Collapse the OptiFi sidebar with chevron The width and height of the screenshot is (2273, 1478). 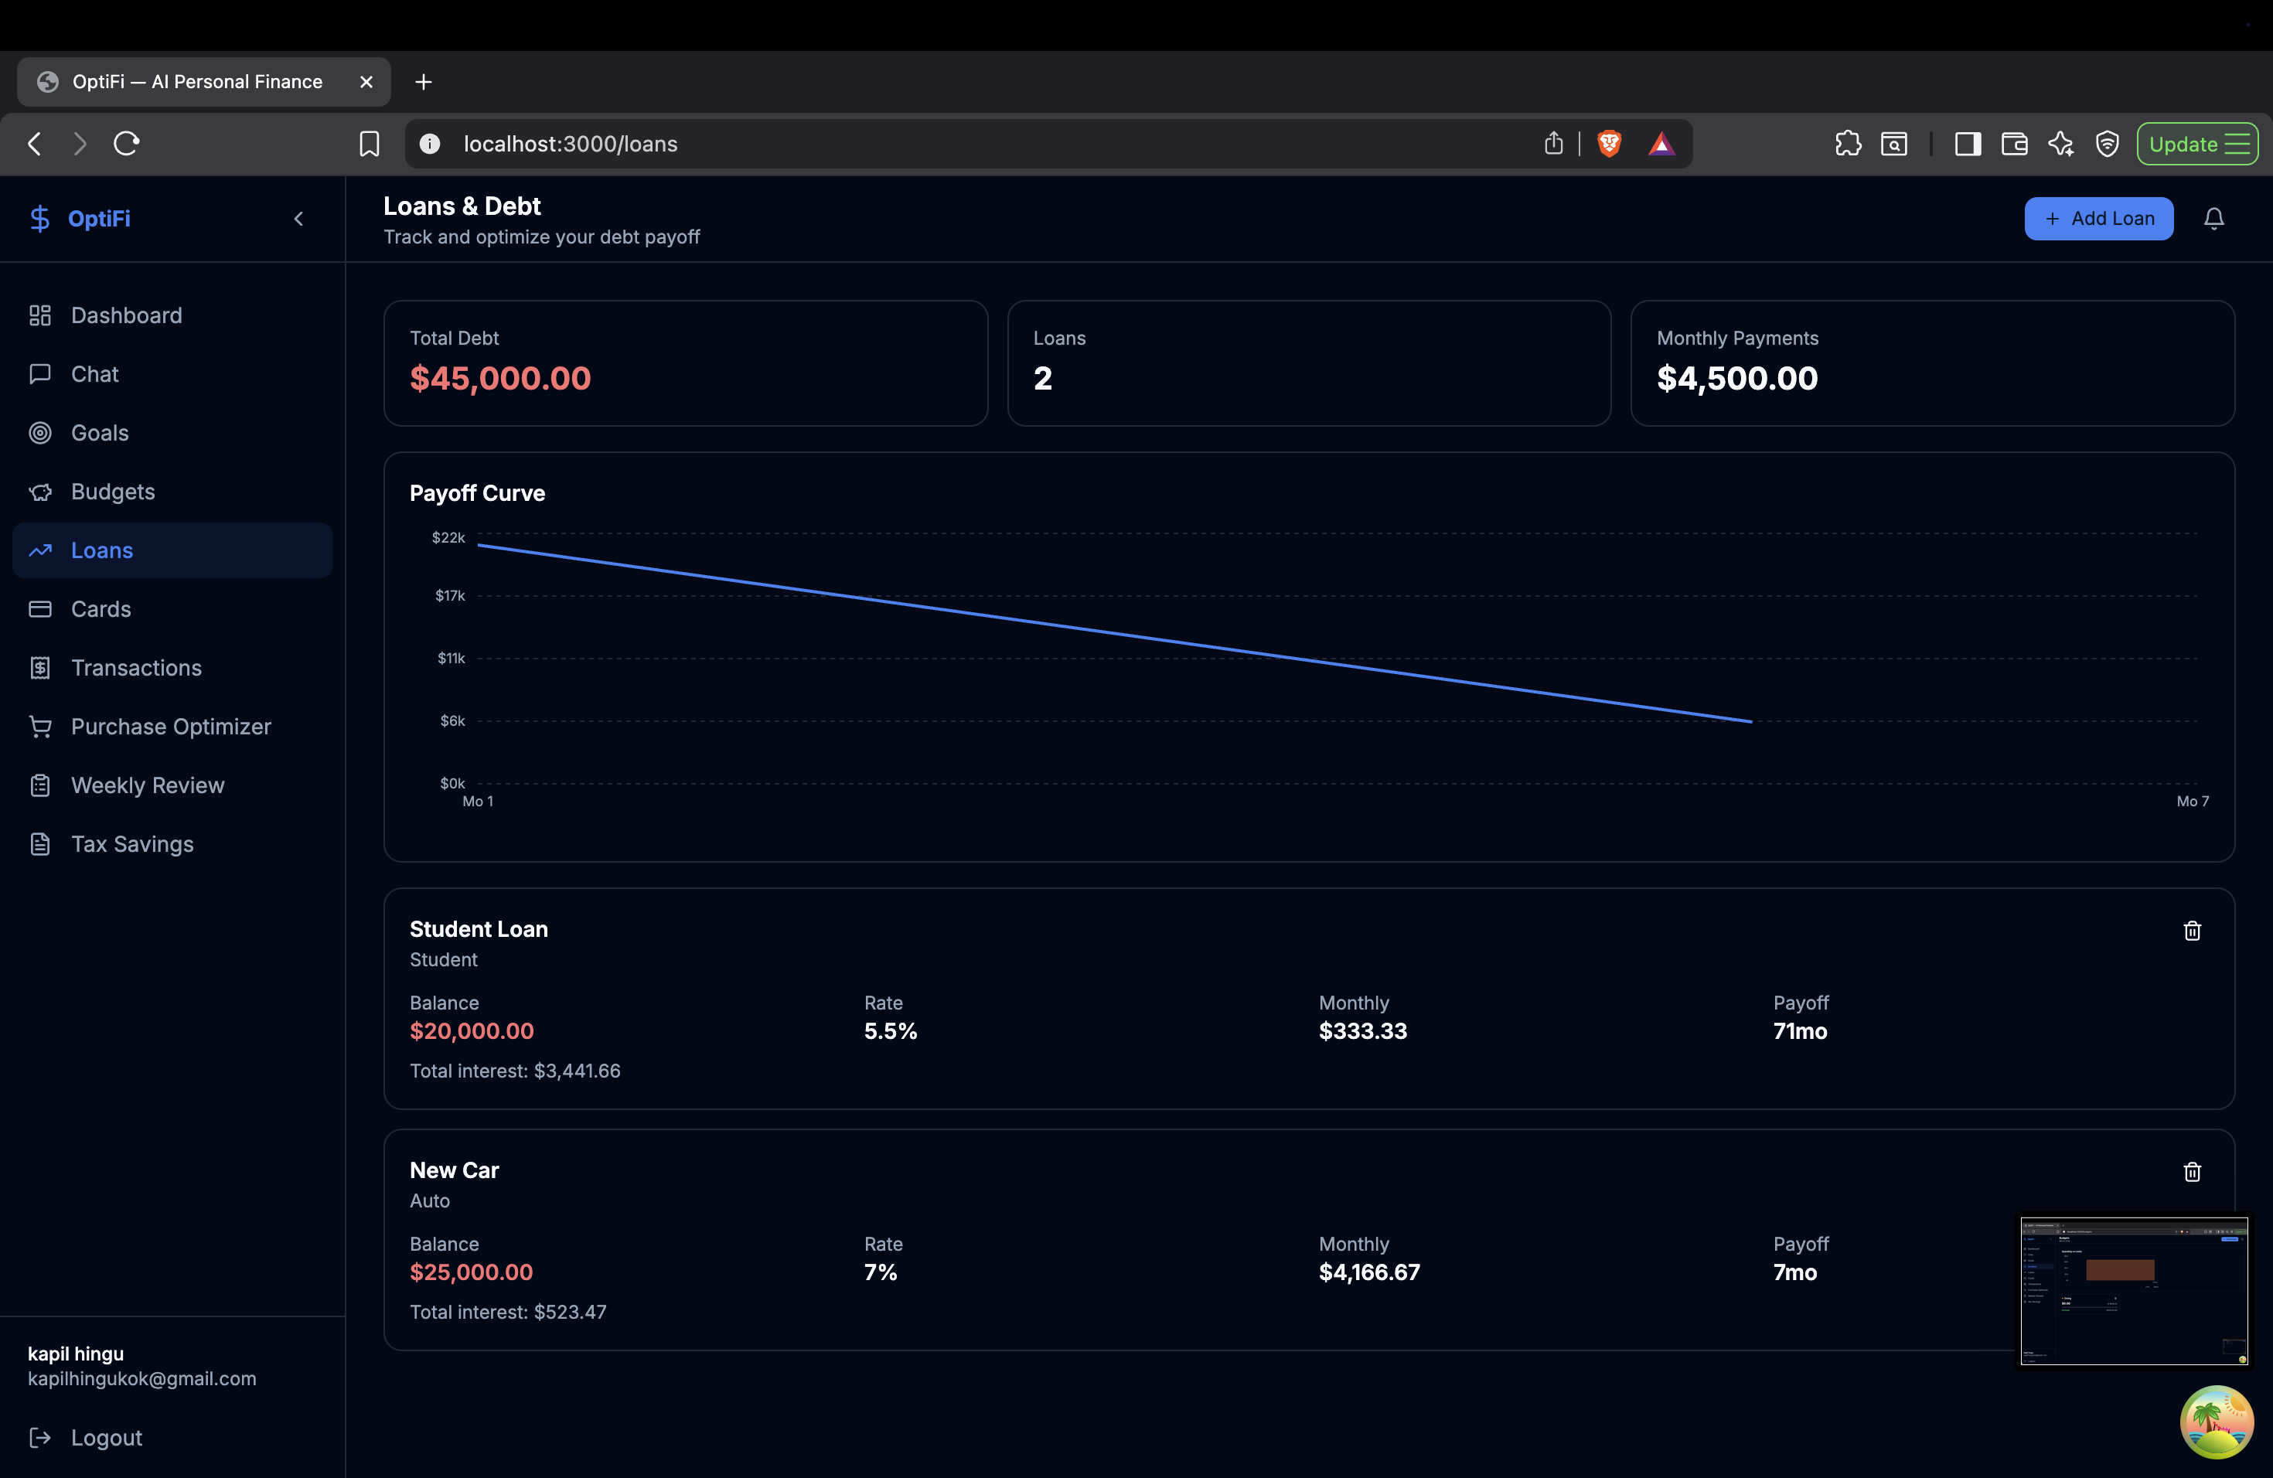point(299,219)
